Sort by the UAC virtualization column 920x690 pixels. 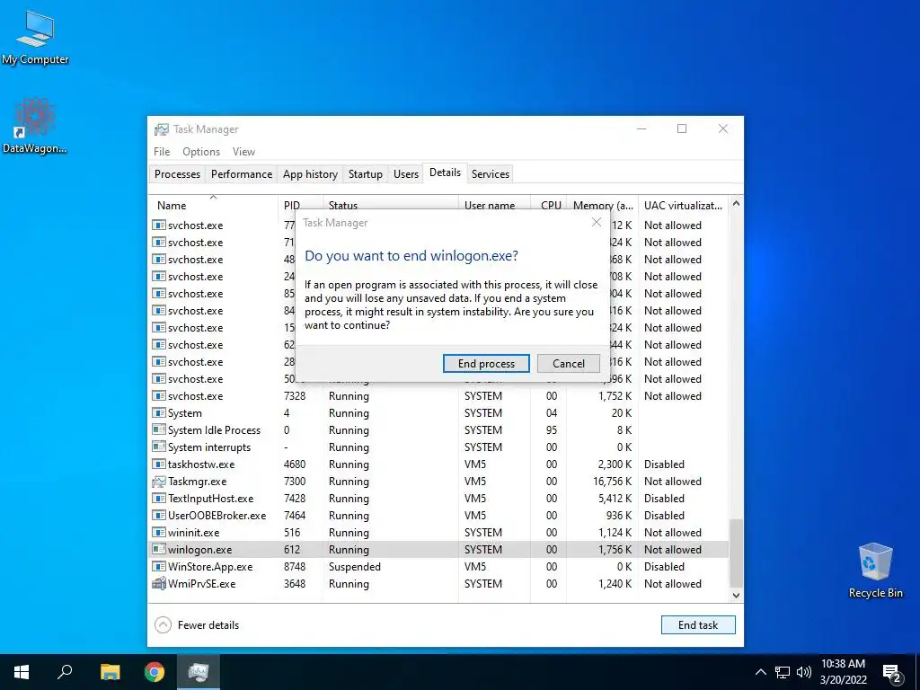683,206
